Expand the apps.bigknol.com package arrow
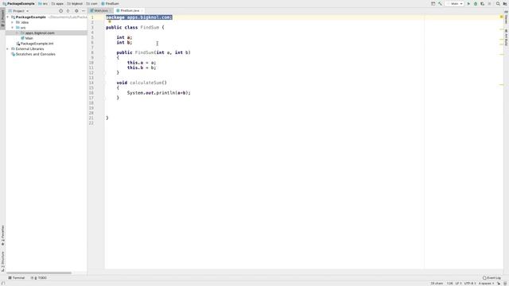The image size is (509, 286). pyautogui.click(x=17, y=33)
